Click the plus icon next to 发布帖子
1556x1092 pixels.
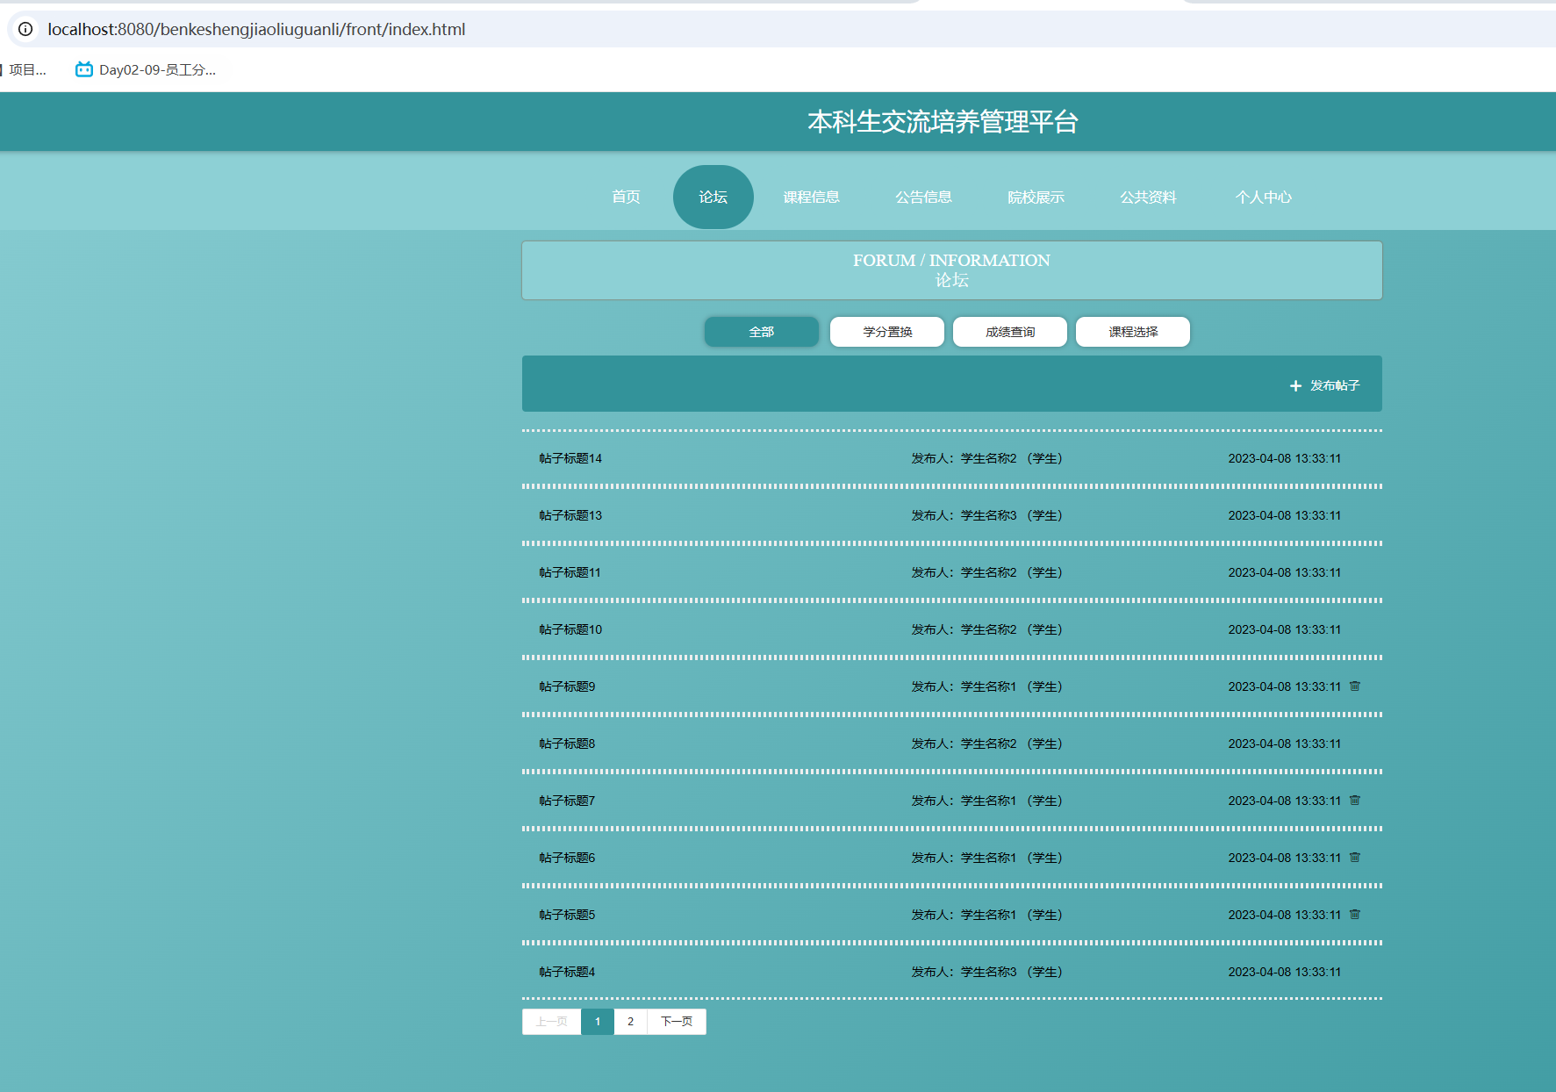pos(1295,385)
